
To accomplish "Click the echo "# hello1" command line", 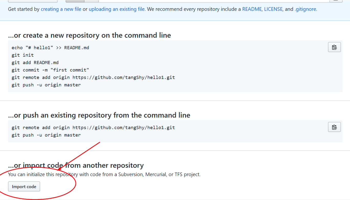I will point(50,48).
